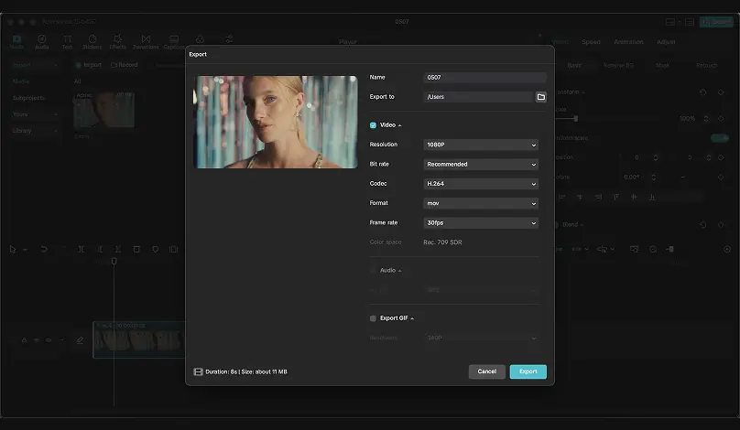Click the three-dot more icon on timeline track

coord(60,340)
